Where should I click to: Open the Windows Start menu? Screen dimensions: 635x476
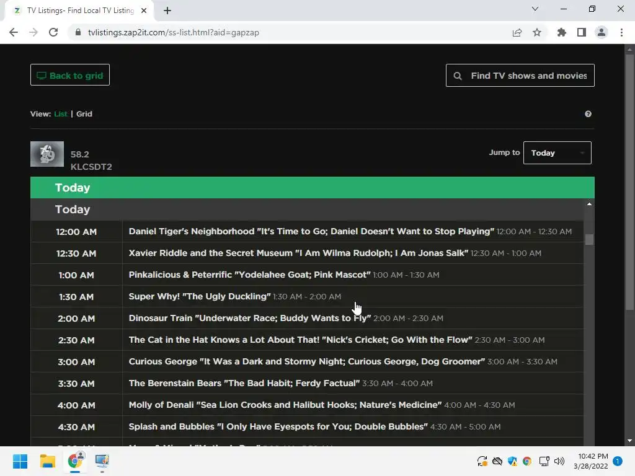[x=20, y=461]
